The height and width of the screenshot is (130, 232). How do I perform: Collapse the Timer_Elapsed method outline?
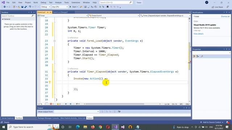click(x=54, y=72)
